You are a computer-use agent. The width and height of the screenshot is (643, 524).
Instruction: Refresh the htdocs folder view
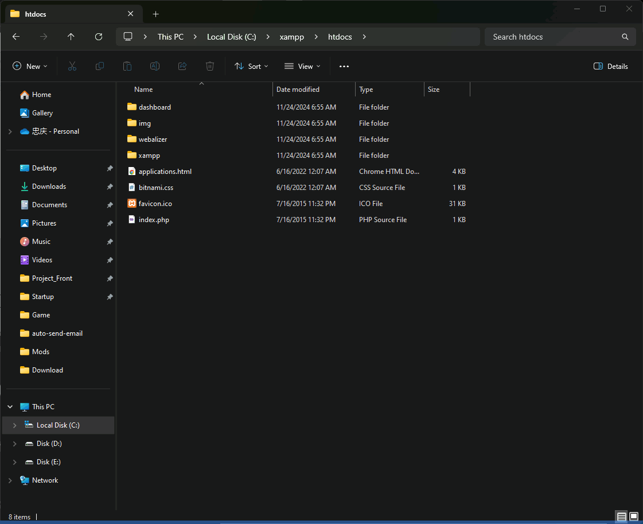99,37
